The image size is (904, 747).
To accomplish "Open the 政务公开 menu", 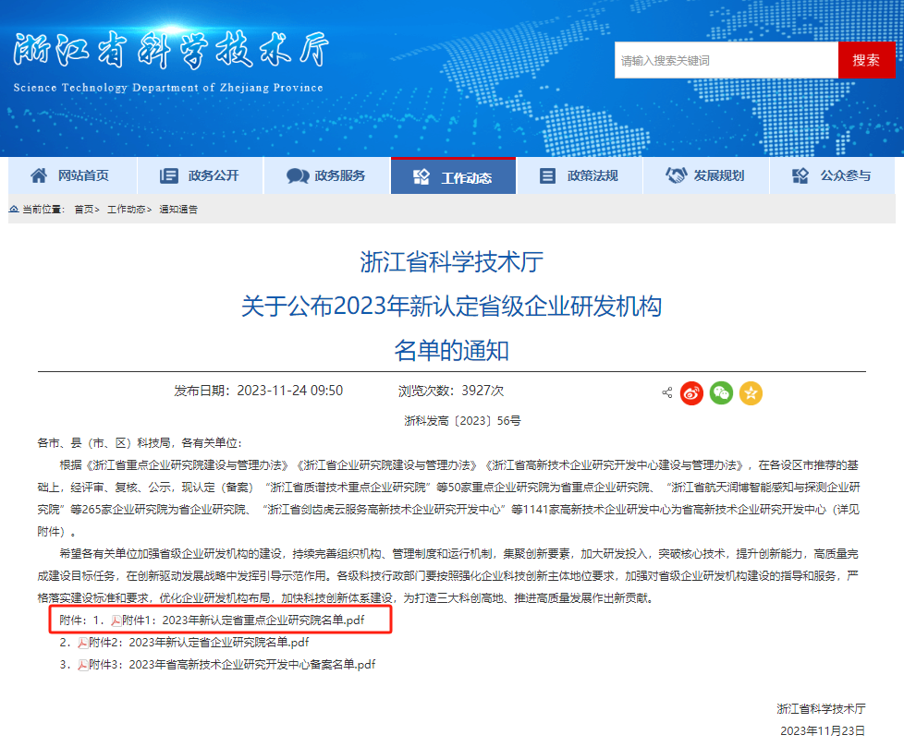I will tap(200, 175).
